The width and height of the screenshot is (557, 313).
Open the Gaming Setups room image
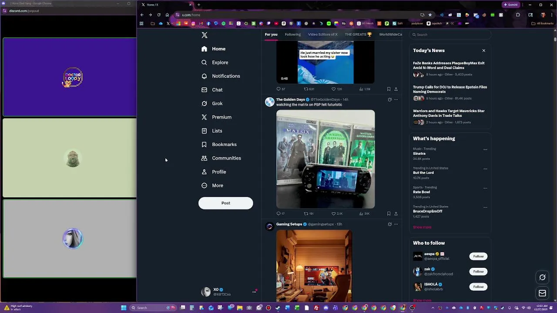pyautogui.click(x=314, y=266)
